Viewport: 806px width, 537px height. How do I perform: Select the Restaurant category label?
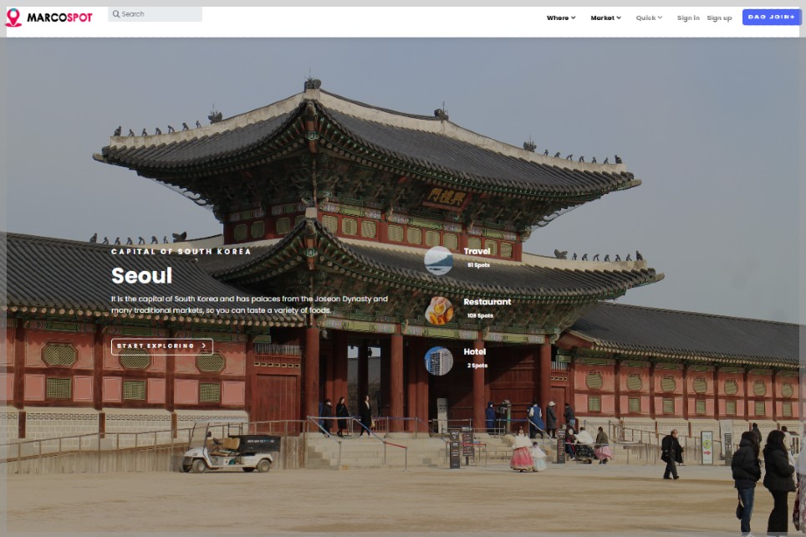[487, 302]
